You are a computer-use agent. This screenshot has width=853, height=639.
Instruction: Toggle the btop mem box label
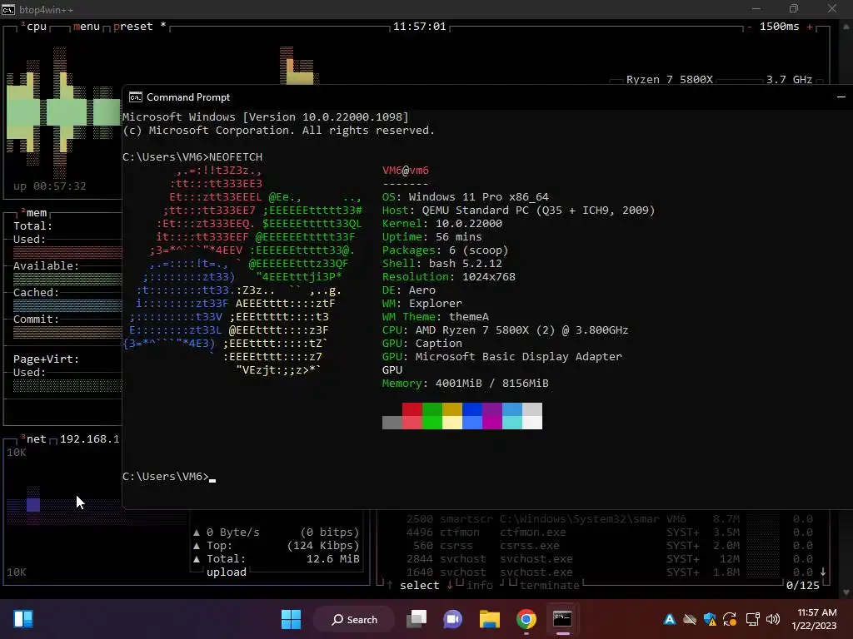pos(37,212)
